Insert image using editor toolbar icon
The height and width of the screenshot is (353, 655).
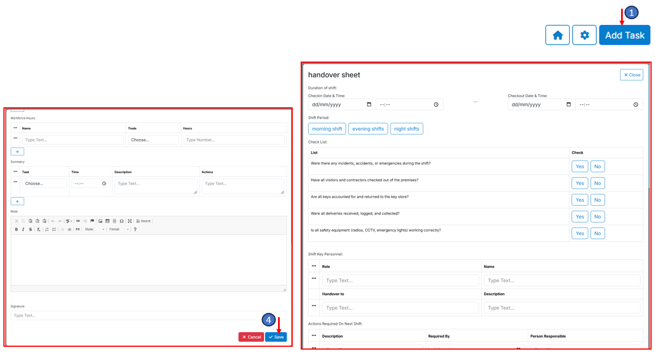click(x=100, y=221)
